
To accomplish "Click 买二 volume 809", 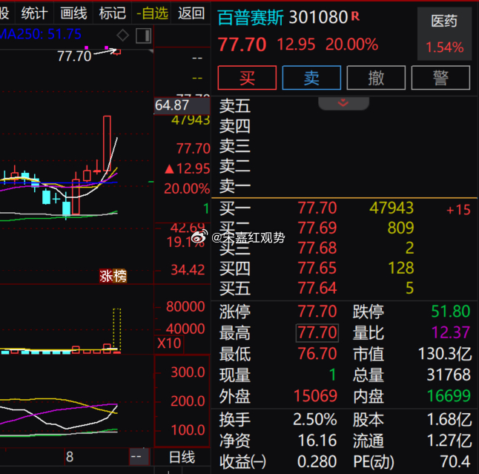I will point(401,228).
